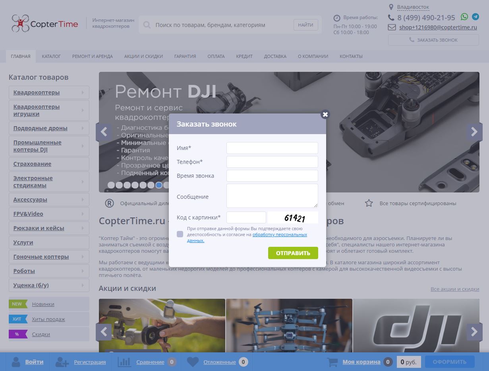
Task: Click the NEW badge next to Новинки
Action: point(17,304)
